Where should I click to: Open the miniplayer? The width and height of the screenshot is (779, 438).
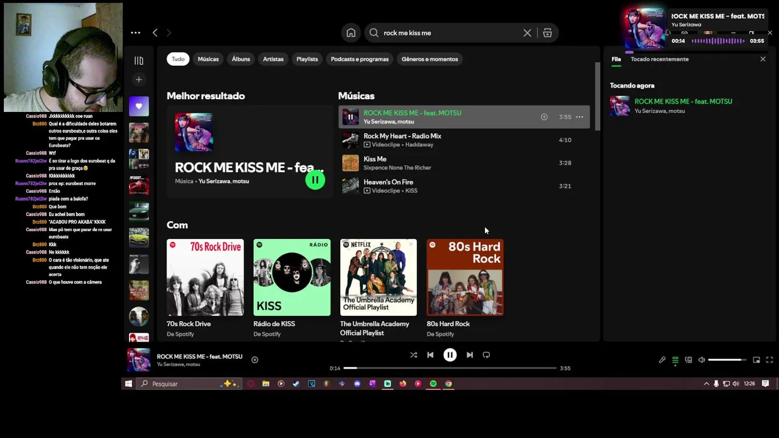(756, 360)
